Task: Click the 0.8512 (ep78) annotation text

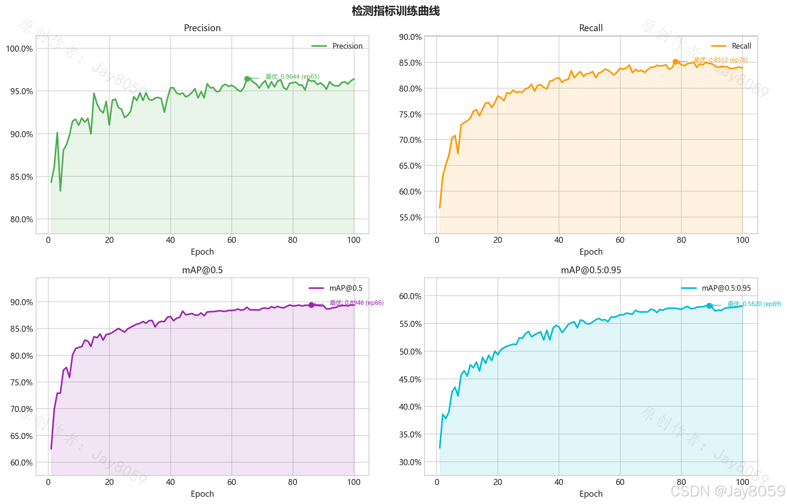Action: (720, 60)
